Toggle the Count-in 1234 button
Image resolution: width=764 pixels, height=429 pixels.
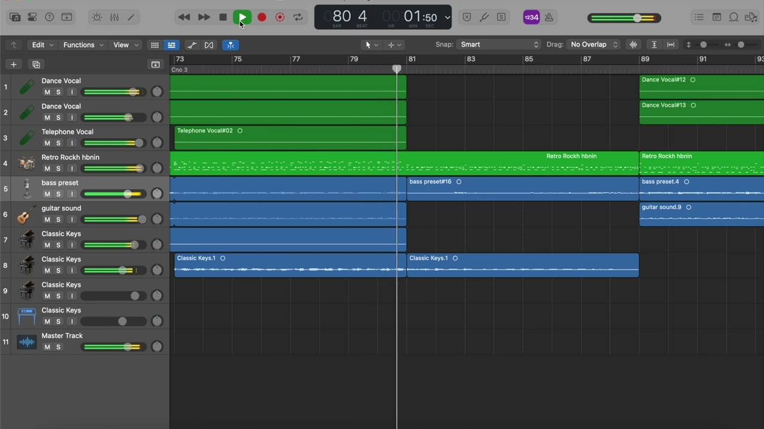[x=531, y=17]
